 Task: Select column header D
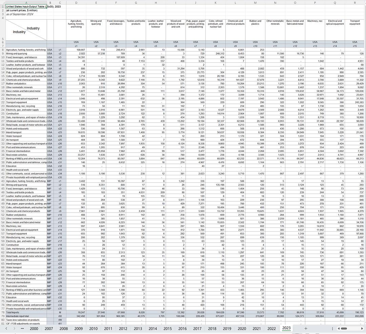tap(76, 2)
